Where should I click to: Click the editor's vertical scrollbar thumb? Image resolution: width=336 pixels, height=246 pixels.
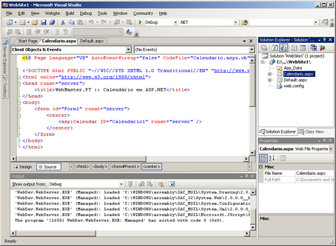(x=252, y=85)
